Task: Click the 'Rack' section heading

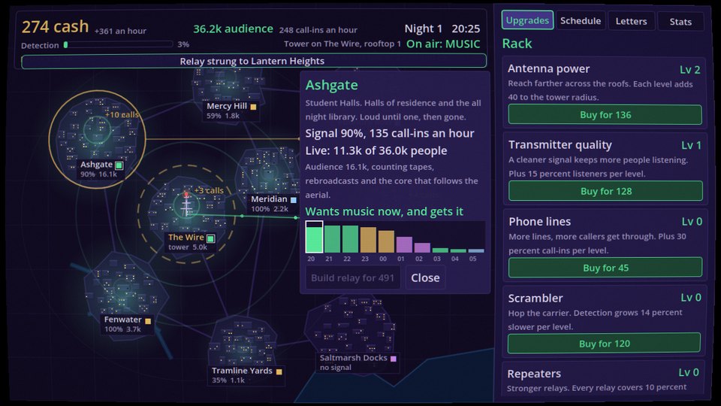Action: pyautogui.click(x=517, y=44)
